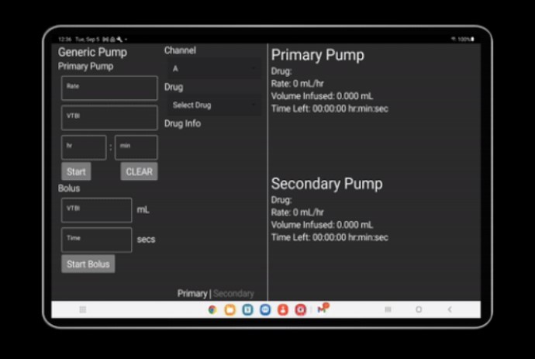
Task: Switch to the Primary pump tab
Action: (192, 294)
